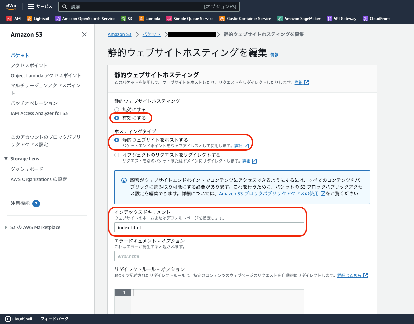Click the 注目機能 badge showing 7
The width and height of the screenshot is (414, 324).
(36, 203)
